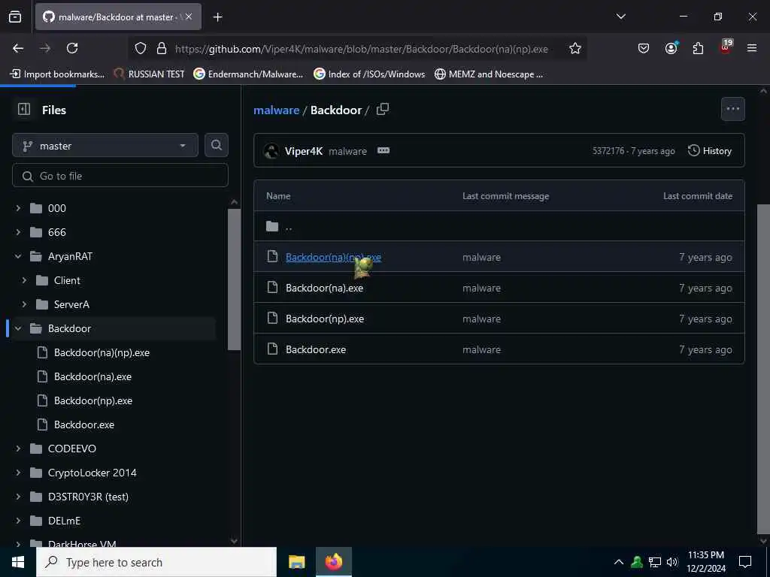770x577 pixels.
Task: Open Backdoor.exe in file list
Action: (x=316, y=350)
